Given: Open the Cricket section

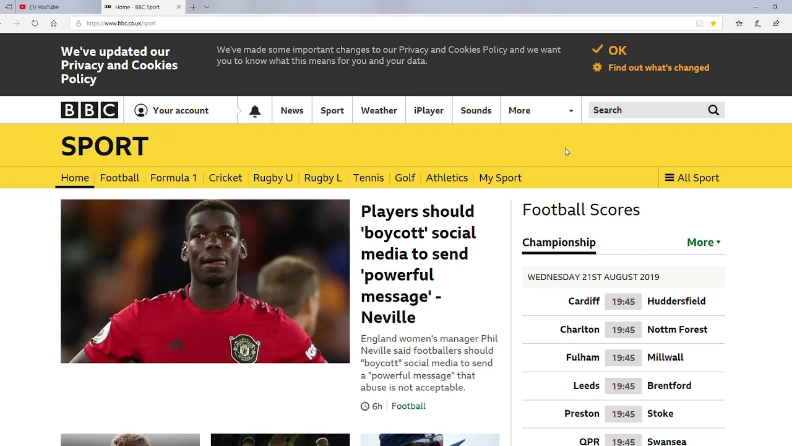Looking at the screenshot, I should point(225,178).
